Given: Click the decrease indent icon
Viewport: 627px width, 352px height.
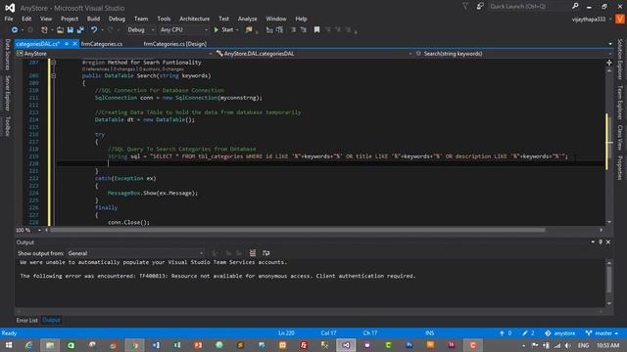Looking at the screenshot, I should 269,30.
